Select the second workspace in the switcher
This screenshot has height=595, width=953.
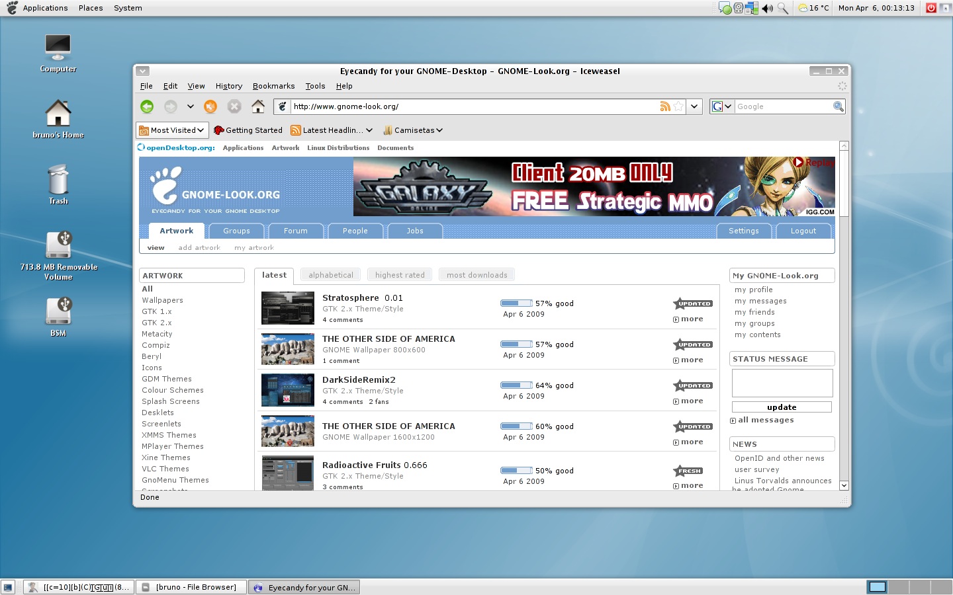click(898, 587)
